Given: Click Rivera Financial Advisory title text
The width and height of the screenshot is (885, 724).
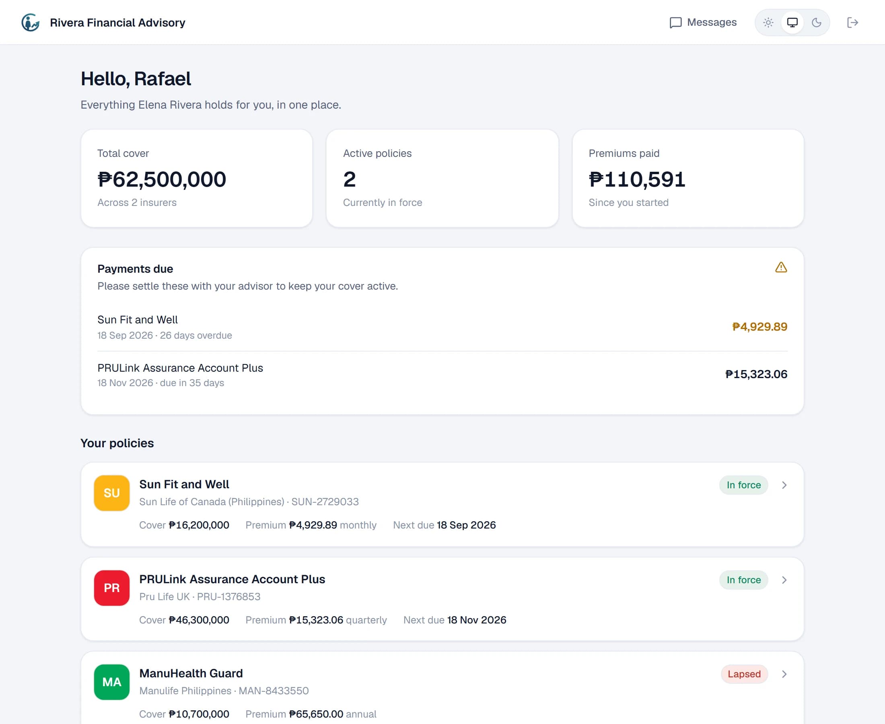Looking at the screenshot, I should [x=117, y=23].
